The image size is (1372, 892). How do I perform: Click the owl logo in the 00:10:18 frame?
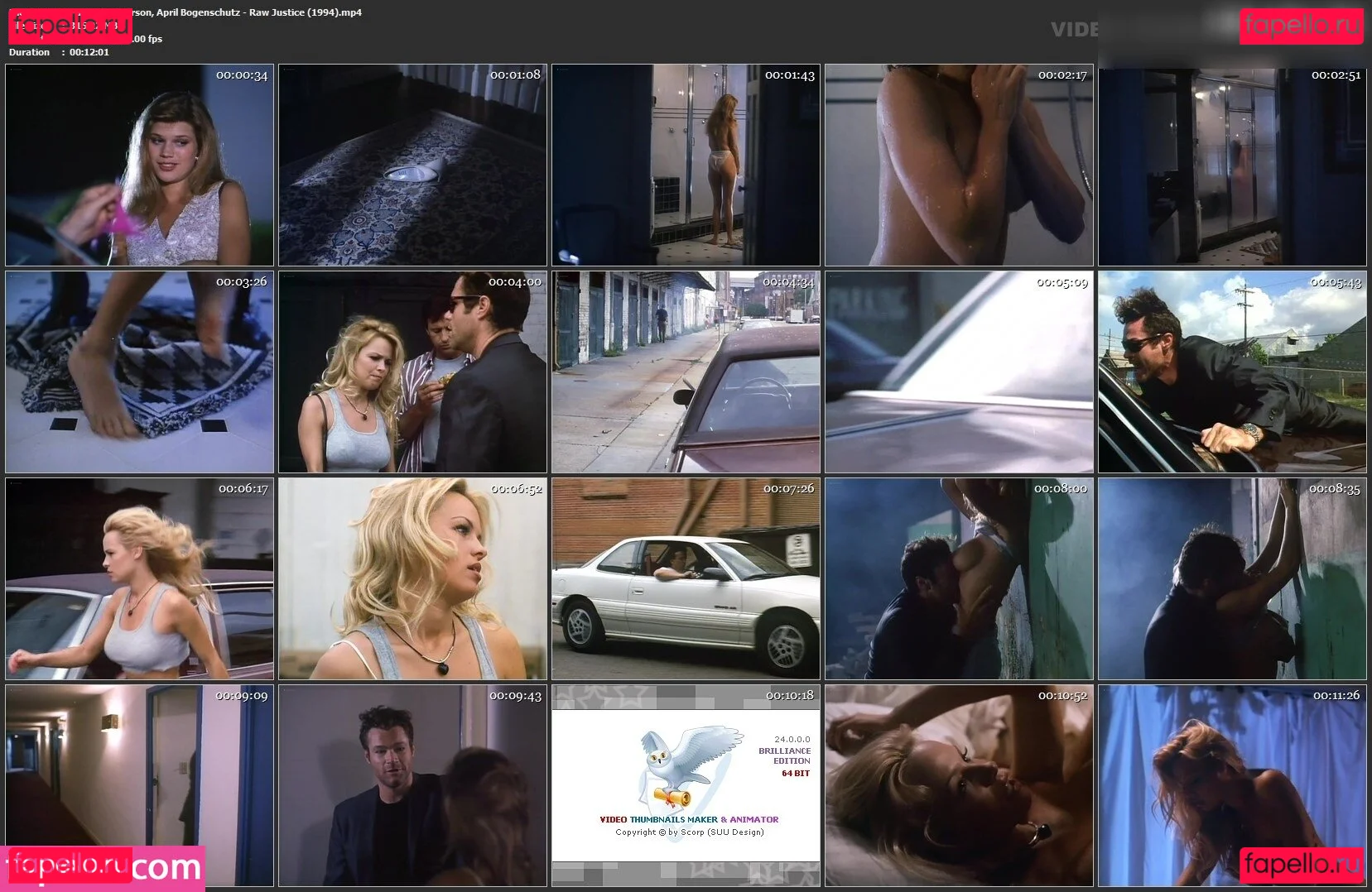[x=686, y=765]
